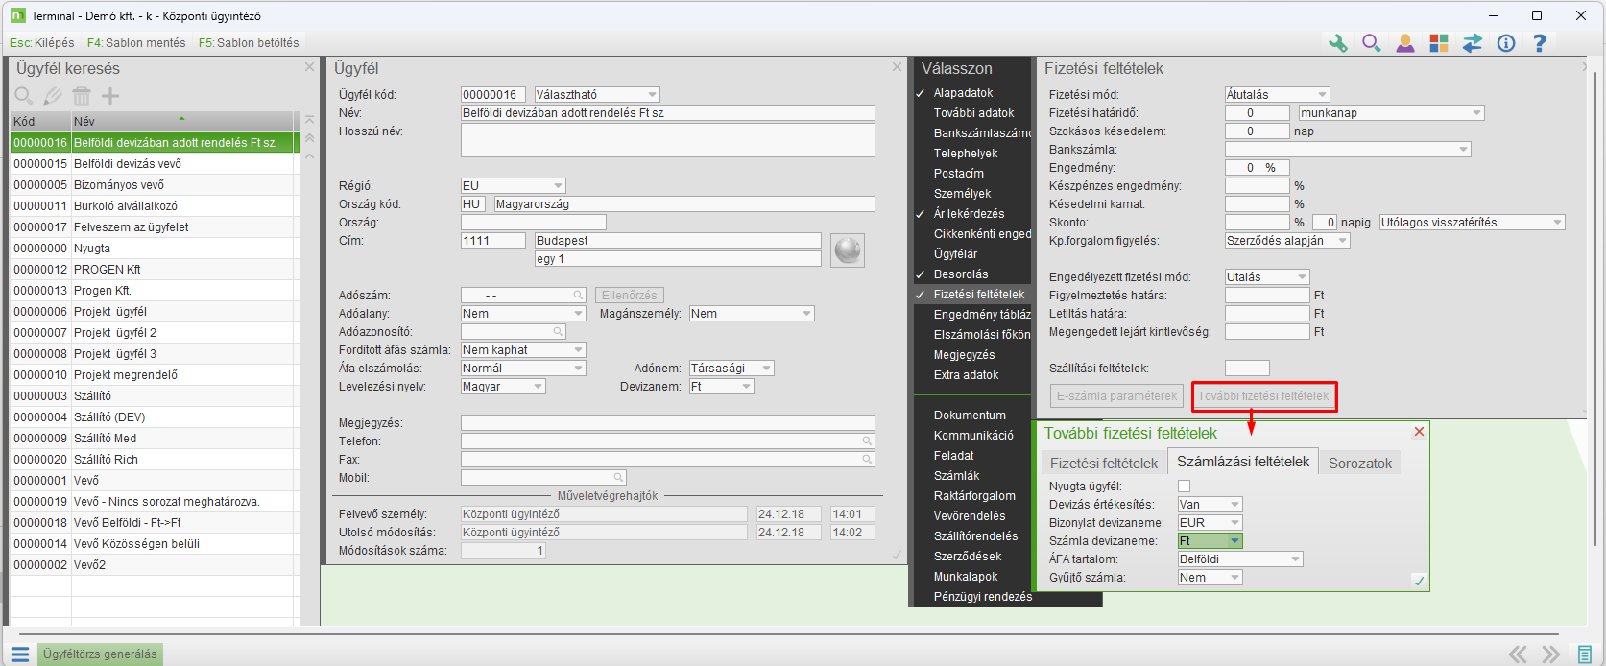The width and height of the screenshot is (1606, 666).
Task: Open the Levelezési nyelv dropdown
Action: point(539,387)
